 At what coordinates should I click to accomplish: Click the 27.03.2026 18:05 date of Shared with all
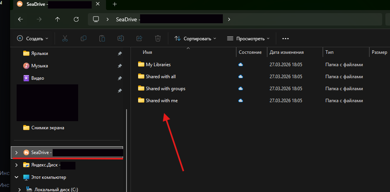pyautogui.click(x=286, y=77)
